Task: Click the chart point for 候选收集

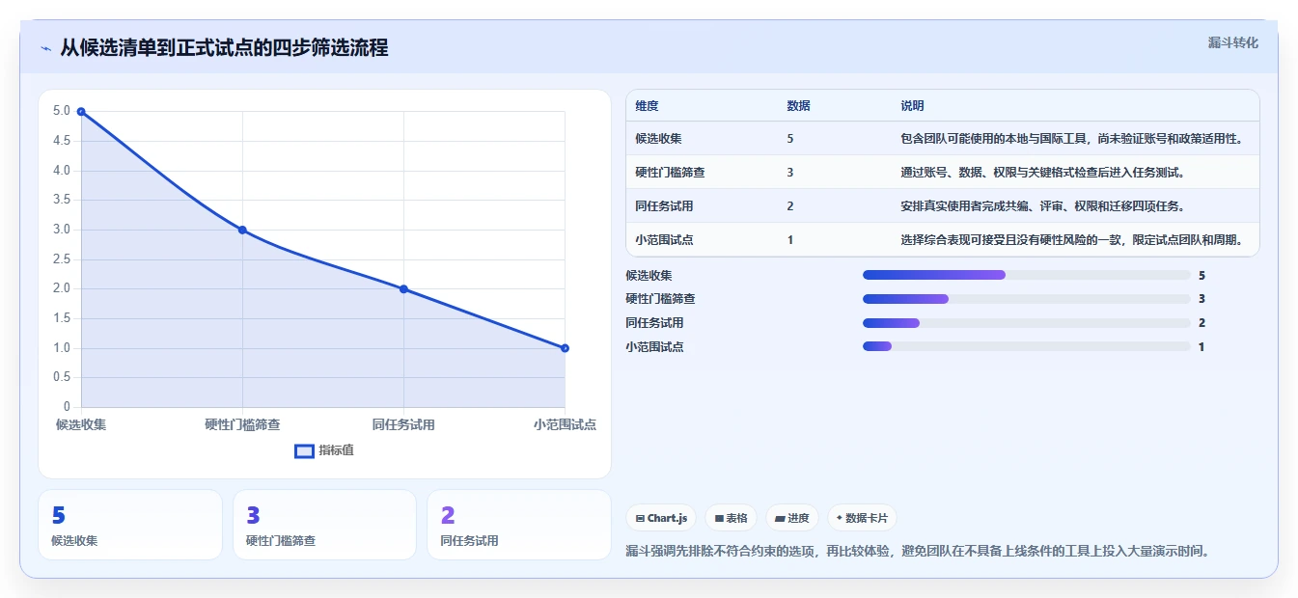Action: click(81, 112)
